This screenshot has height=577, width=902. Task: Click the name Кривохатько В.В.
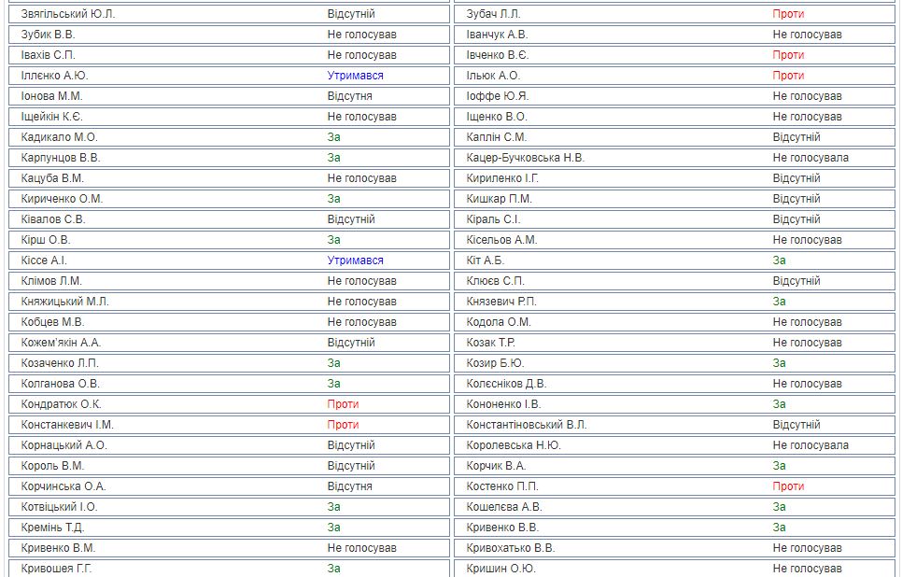pyautogui.click(x=510, y=548)
